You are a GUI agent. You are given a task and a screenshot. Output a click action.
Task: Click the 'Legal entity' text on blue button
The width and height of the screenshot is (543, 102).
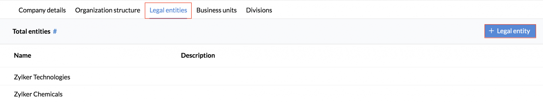(513, 31)
